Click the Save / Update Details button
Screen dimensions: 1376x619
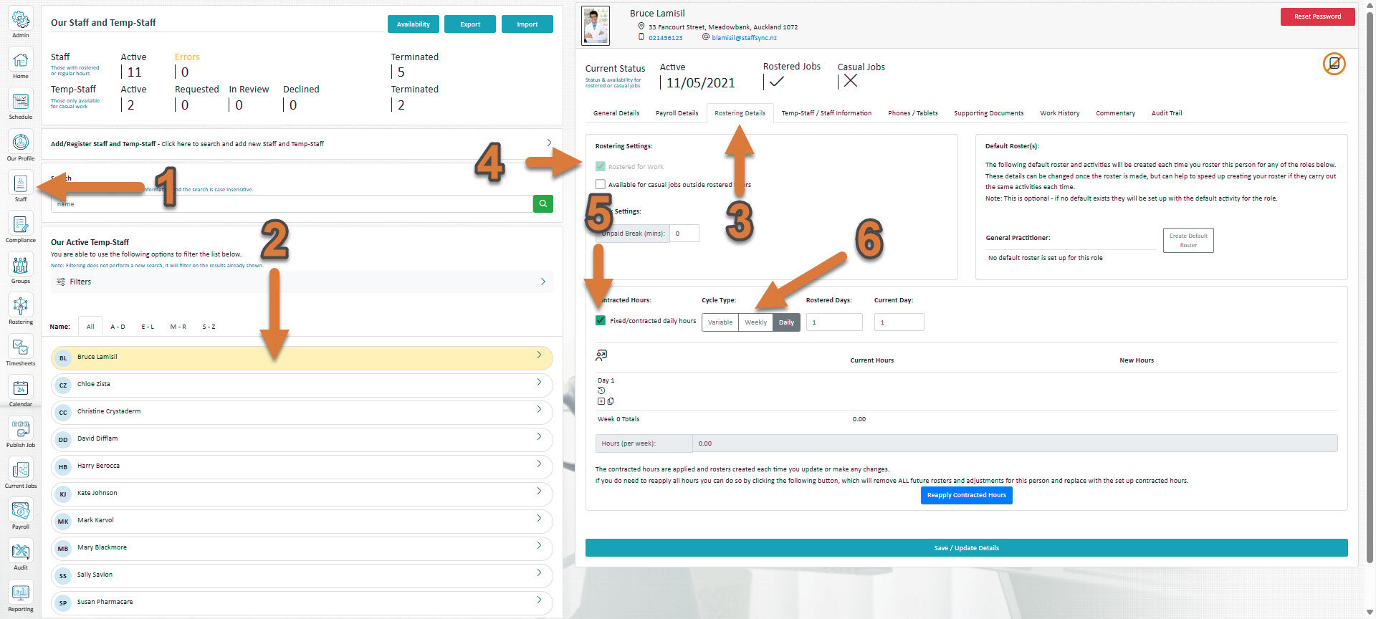[966, 548]
